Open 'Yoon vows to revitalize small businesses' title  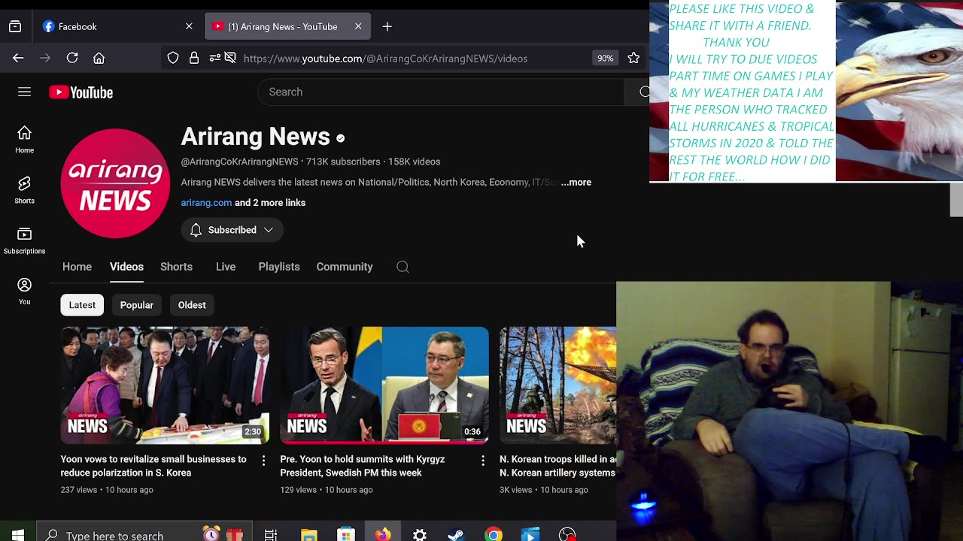pyautogui.click(x=153, y=466)
